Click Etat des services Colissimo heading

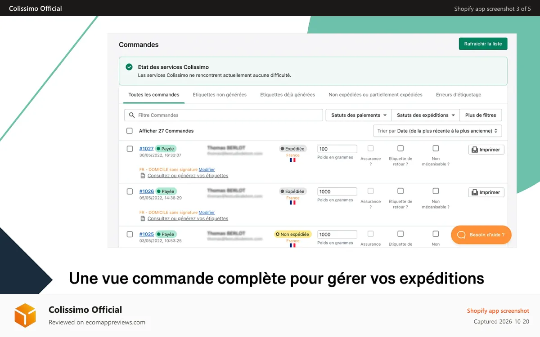point(173,67)
